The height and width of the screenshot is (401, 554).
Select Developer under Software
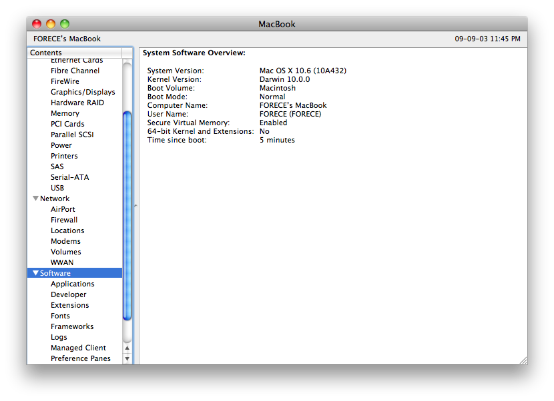click(69, 294)
